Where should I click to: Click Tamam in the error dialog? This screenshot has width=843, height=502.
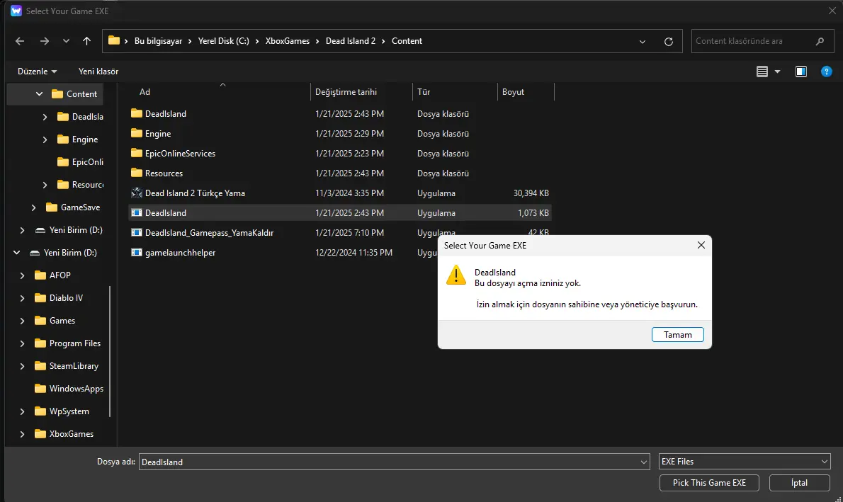click(x=677, y=335)
